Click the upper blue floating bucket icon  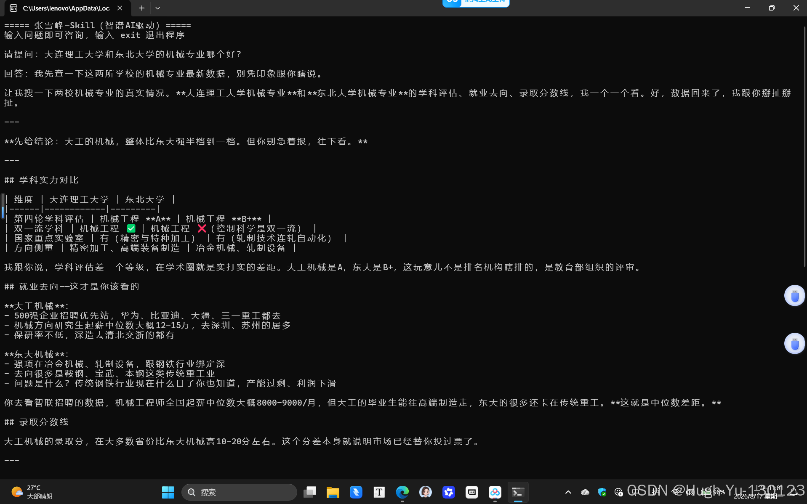click(794, 295)
